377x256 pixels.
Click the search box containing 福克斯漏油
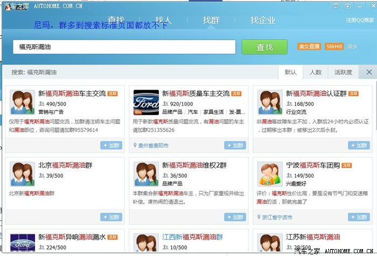click(124, 47)
